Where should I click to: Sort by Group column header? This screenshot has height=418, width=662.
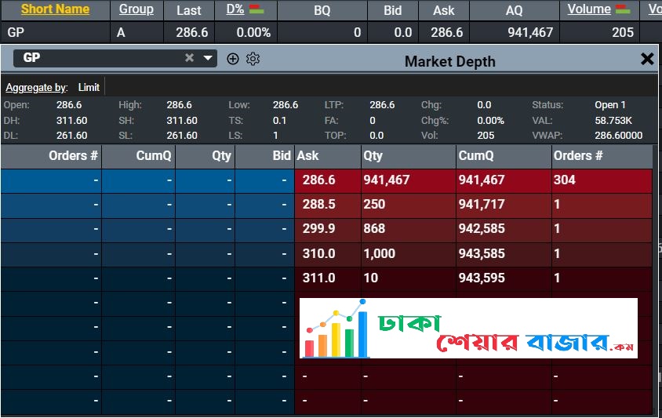(136, 9)
